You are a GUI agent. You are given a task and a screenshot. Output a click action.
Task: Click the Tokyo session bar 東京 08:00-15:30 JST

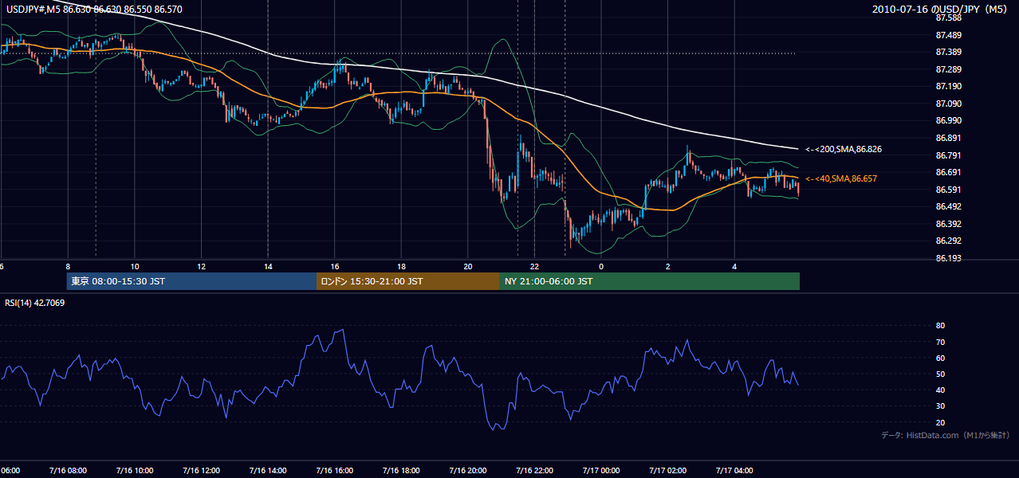click(191, 281)
